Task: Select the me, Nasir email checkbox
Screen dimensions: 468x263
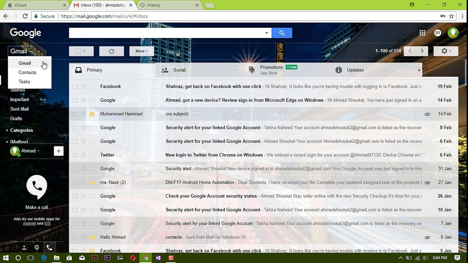Action: click(x=75, y=182)
